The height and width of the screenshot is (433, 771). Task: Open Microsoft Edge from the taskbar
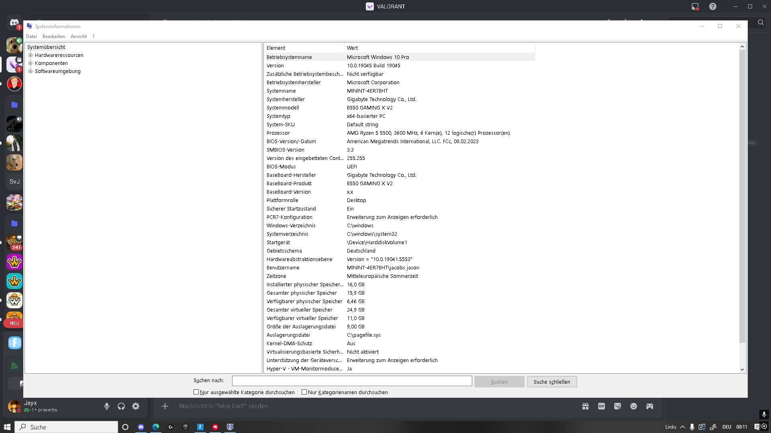coord(156,427)
